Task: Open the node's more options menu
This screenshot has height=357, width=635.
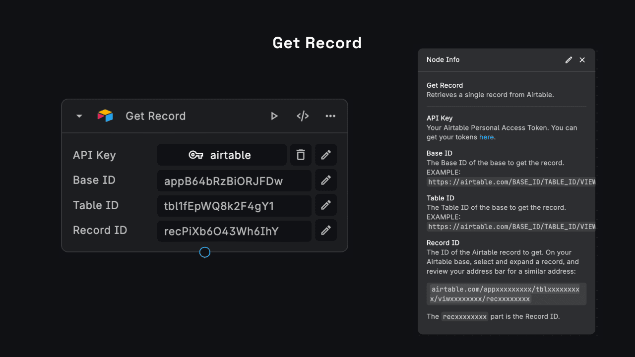Action: [x=330, y=116]
